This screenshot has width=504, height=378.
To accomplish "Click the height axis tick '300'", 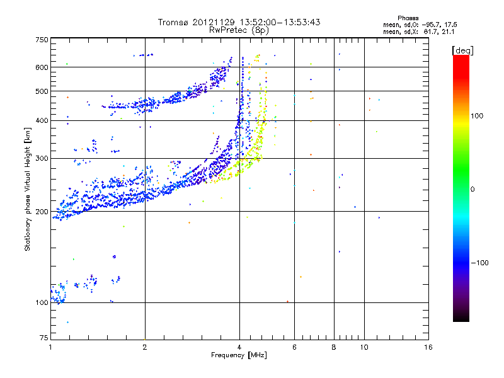I will (x=42, y=158).
